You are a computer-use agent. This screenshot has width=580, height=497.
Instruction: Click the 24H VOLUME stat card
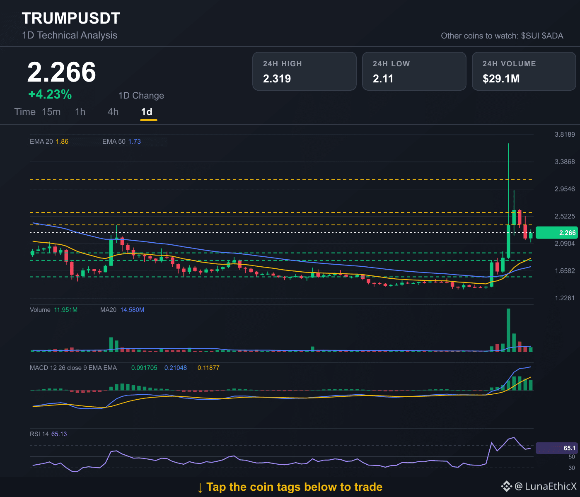[524, 71]
